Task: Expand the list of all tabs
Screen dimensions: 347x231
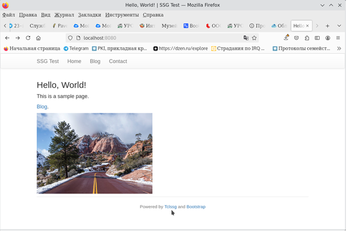Action: 339,26
